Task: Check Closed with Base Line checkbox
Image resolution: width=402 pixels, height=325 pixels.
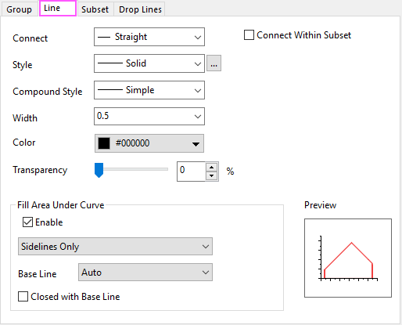Action: (23, 297)
